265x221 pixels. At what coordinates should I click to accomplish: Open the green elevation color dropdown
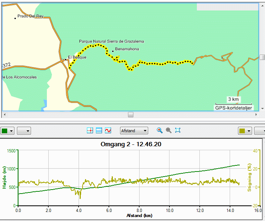click(x=7, y=131)
